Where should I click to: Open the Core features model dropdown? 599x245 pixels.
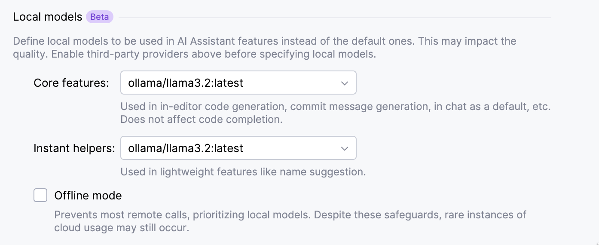238,83
